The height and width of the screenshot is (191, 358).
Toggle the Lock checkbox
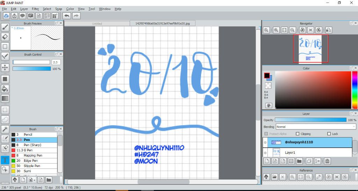coord(329,134)
